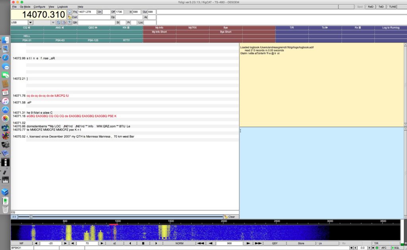The image size is (407, 250).
Task: Open Calendar from the Dock
Action: click(x=6, y=92)
